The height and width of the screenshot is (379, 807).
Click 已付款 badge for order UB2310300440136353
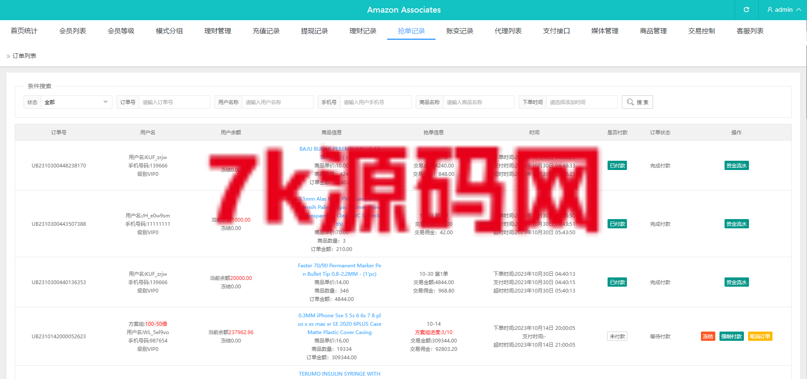tap(617, 282)
